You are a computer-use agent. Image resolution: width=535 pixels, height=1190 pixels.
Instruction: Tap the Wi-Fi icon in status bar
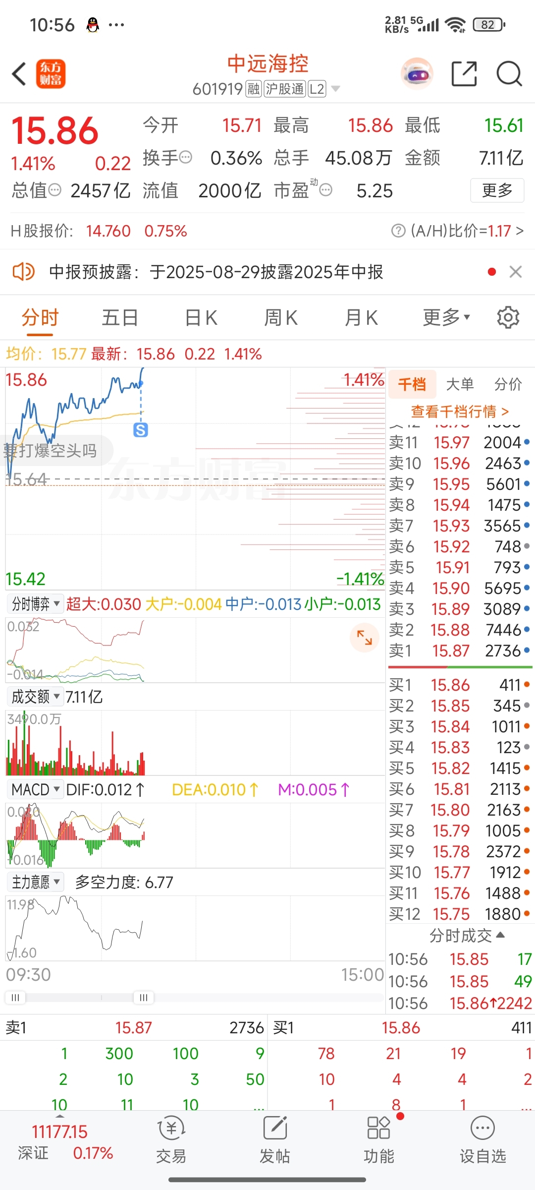[x=455, y=24]
